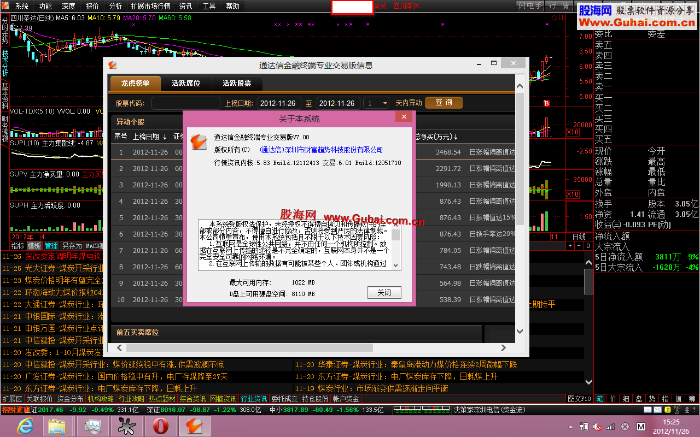Open the monitor-graph taskbar application
The height and width of the screenshot is (437, 700).
[92, 426]
